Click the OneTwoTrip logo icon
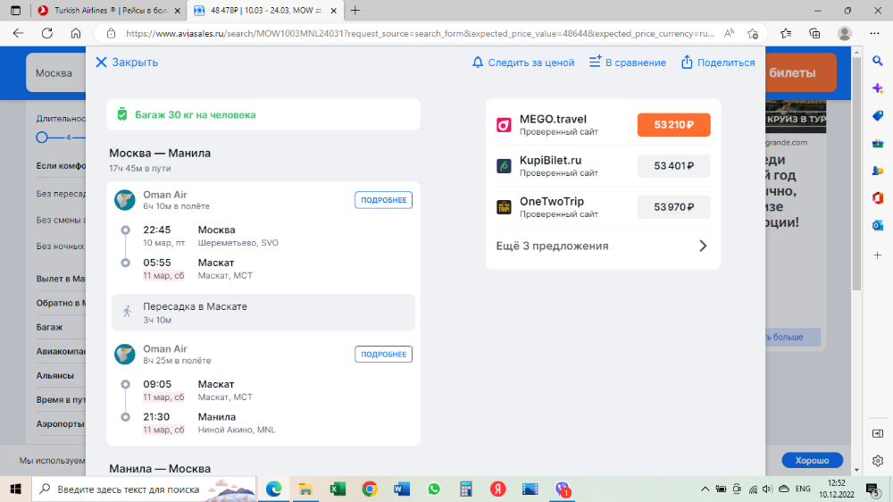This screenshot has height=502, width=893. (x=504, y=207)
